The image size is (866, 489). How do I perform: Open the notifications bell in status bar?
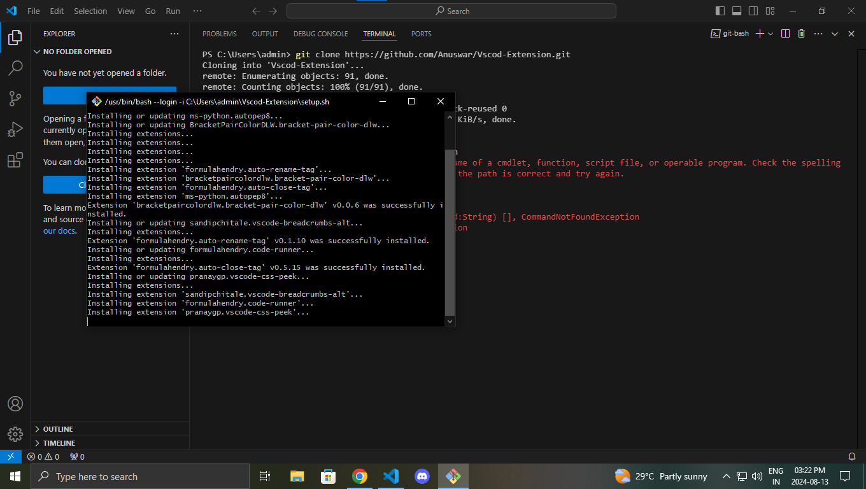click(852, 457)
